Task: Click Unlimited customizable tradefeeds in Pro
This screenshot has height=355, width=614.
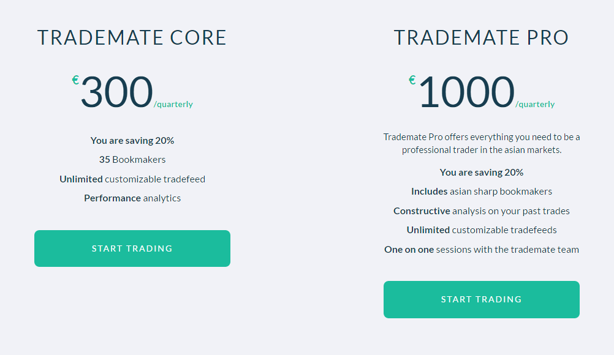Action: 482,230
